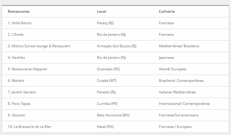Click the Restaurante column header
This screenshot has height=135, width=231.
(19, 12)
